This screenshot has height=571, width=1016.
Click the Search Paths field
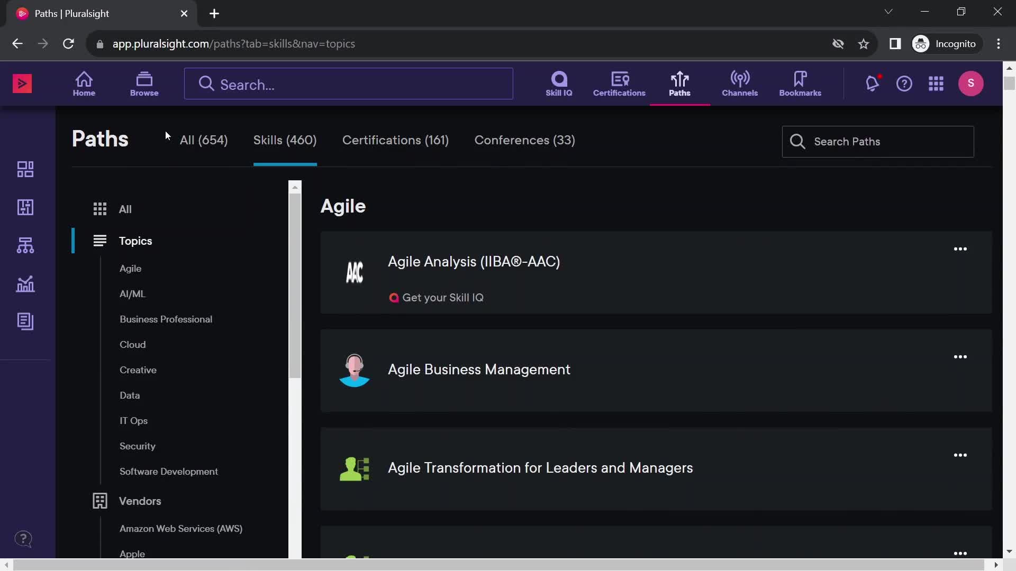(878, 142)
